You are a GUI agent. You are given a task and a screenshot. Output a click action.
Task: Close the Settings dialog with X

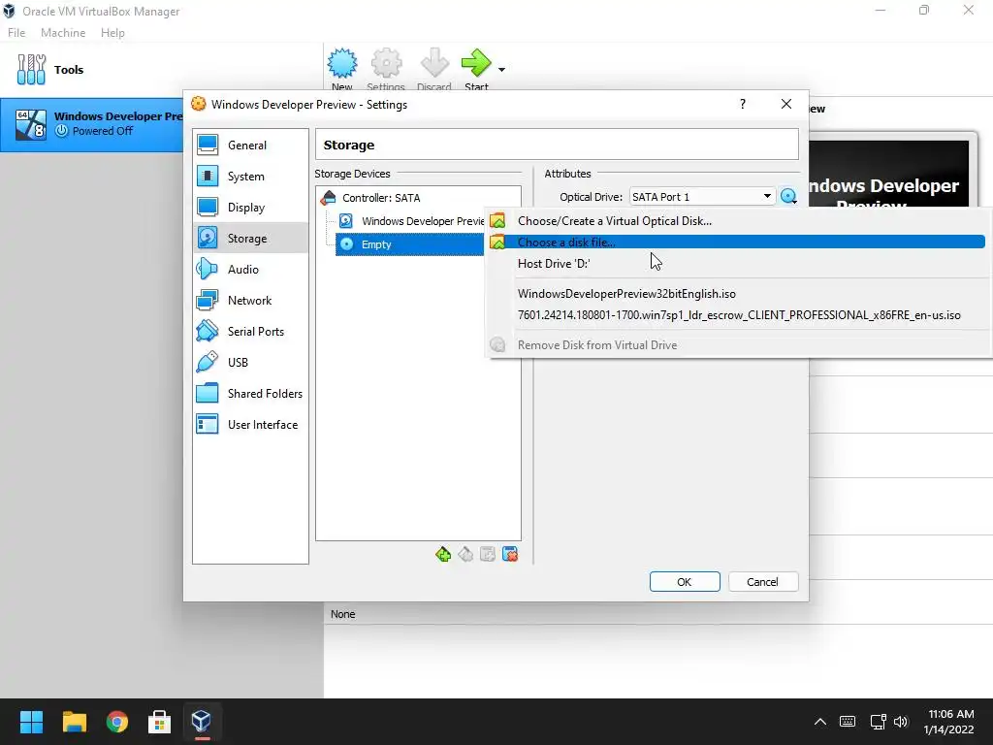785,104
